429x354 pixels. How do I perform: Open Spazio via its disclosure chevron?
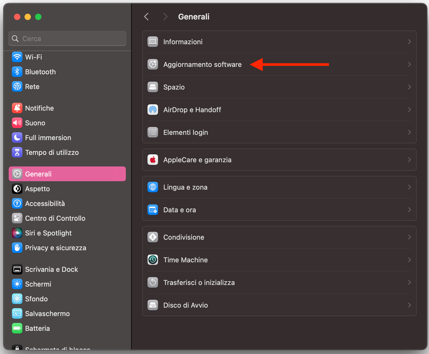409,87
